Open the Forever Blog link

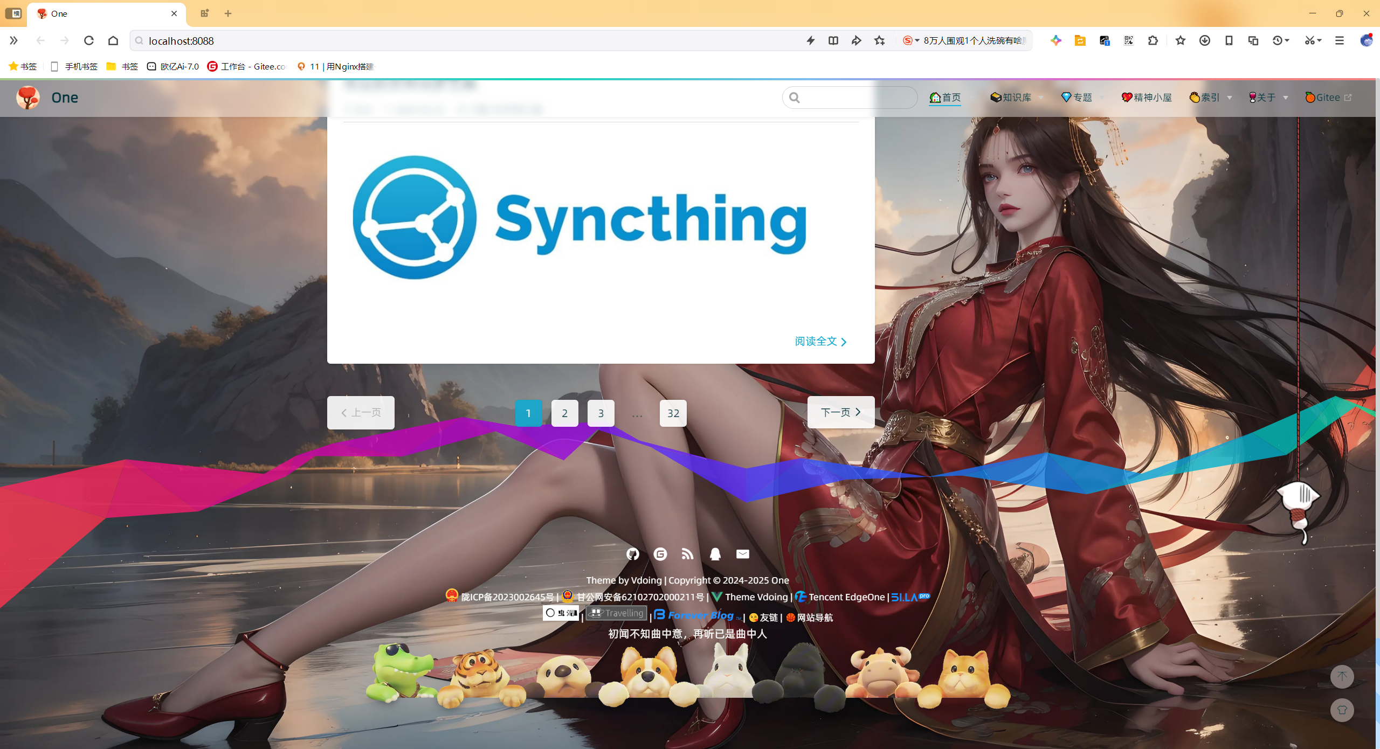[x=698, y=615]
